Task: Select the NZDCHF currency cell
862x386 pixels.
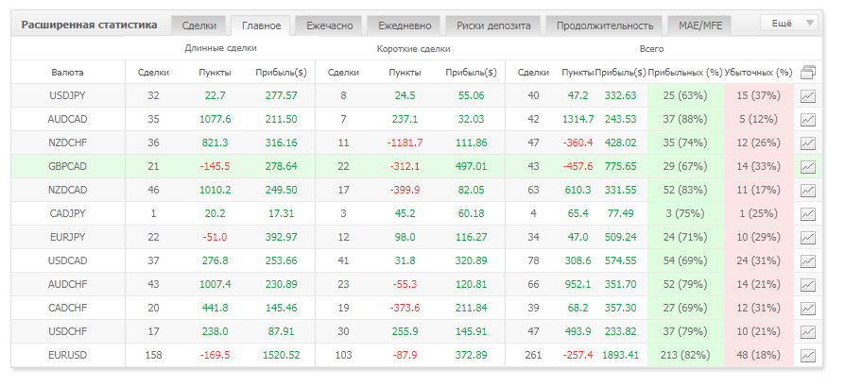Action: [x=68, y=143]
